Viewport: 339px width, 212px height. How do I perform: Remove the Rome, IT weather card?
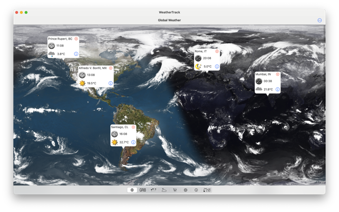click(x=217, y=51)
